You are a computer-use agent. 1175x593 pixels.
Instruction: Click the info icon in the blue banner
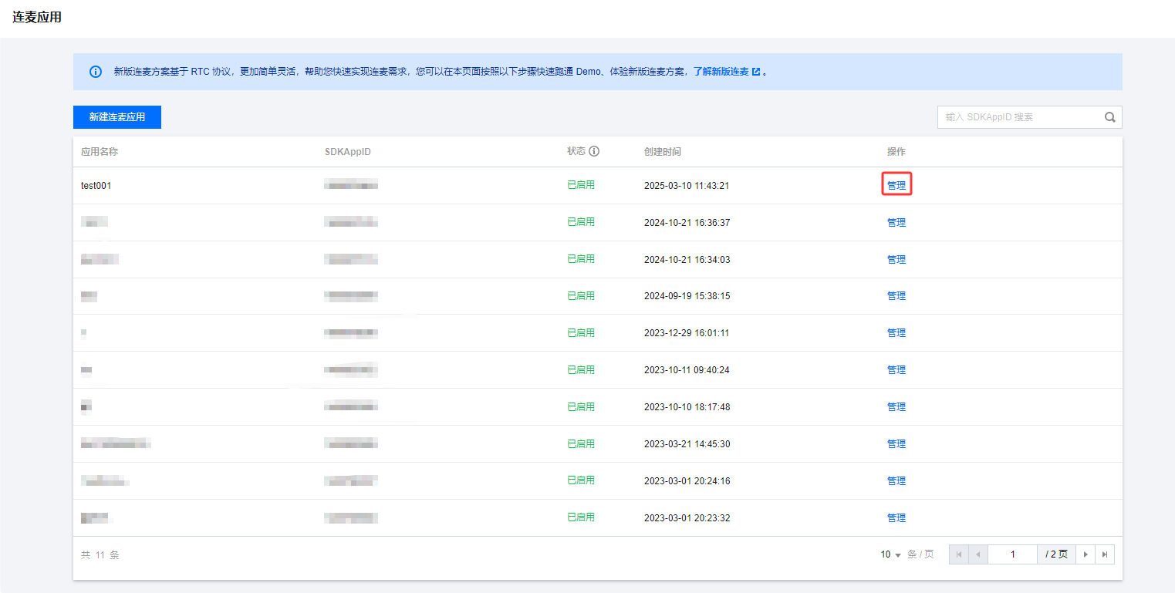[96, 72]
